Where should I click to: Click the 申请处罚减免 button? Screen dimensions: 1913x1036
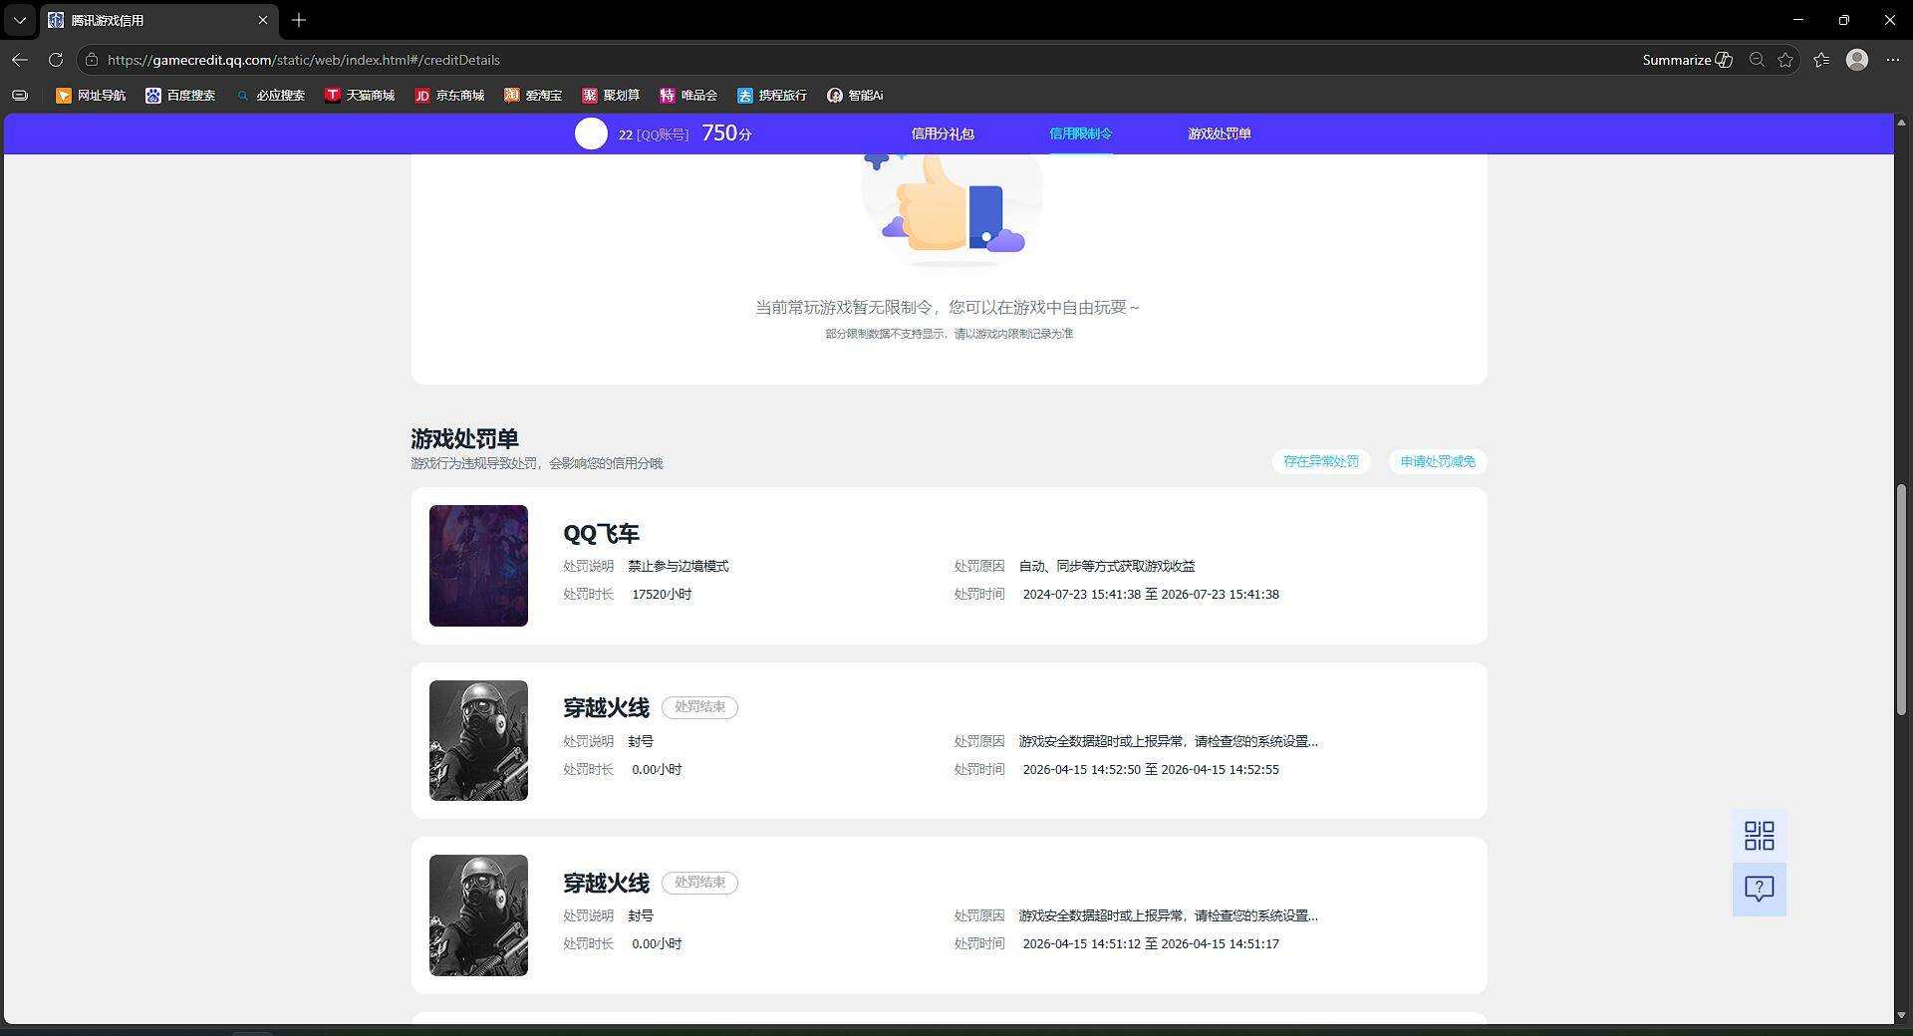click(1438, 461)
